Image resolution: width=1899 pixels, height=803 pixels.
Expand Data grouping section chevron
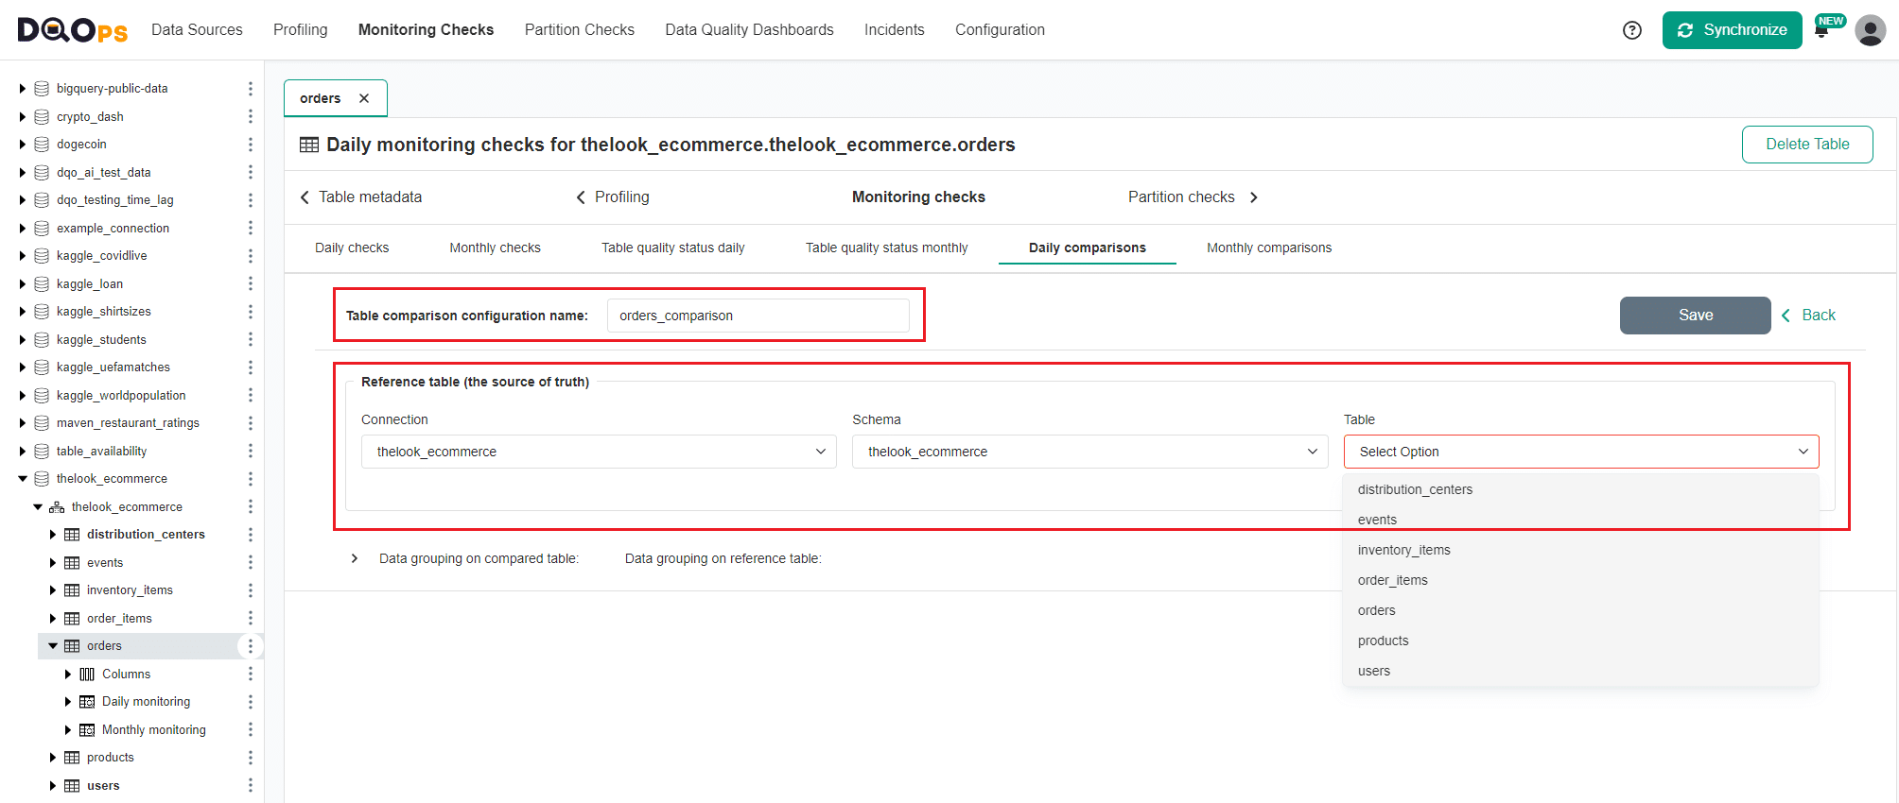(x=355, y=558)
